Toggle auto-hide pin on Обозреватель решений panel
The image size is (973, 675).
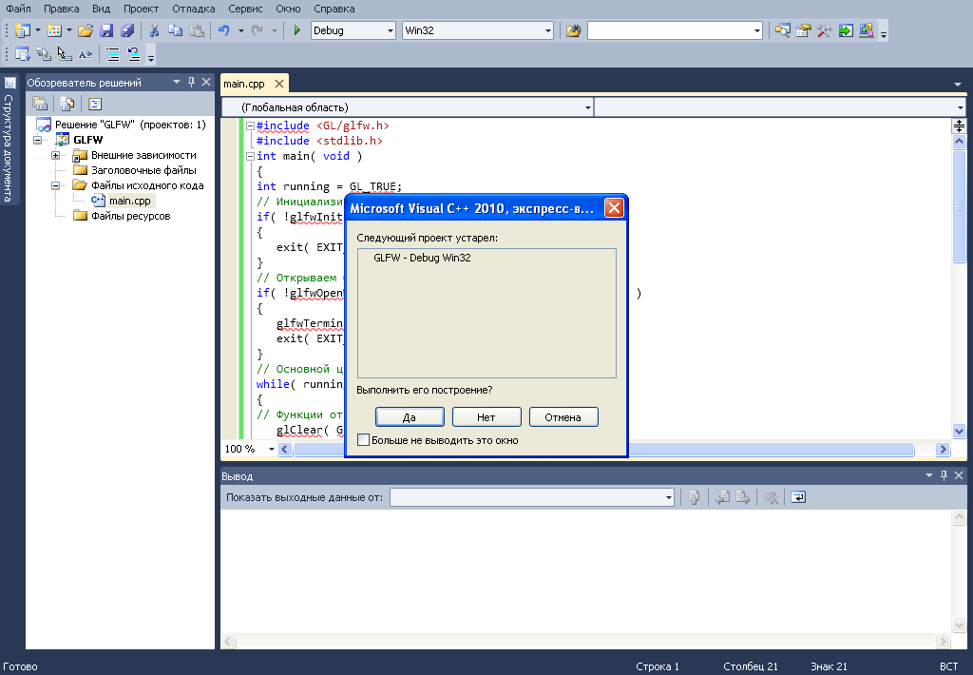191,83
